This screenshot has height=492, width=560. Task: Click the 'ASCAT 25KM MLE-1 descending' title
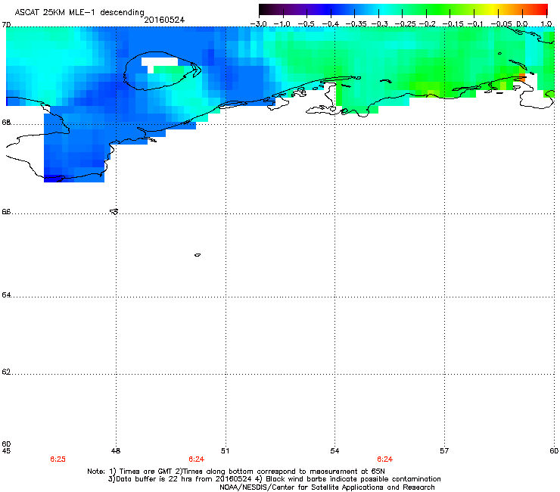[79, 12]
